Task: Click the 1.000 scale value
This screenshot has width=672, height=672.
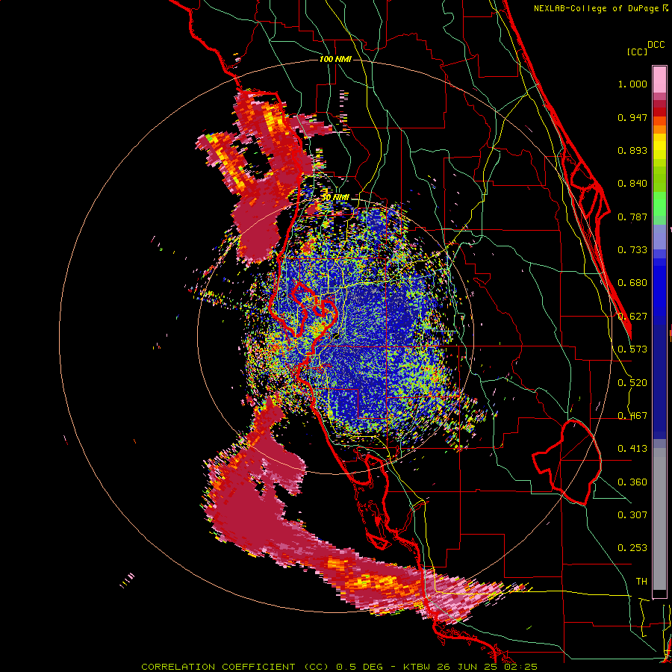Action: point(632,84)
